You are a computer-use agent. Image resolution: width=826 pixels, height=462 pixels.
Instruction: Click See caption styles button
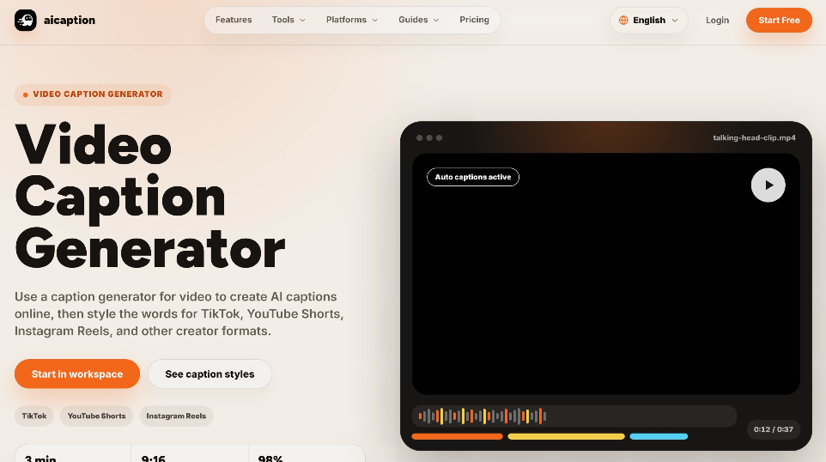pos(210,374)
